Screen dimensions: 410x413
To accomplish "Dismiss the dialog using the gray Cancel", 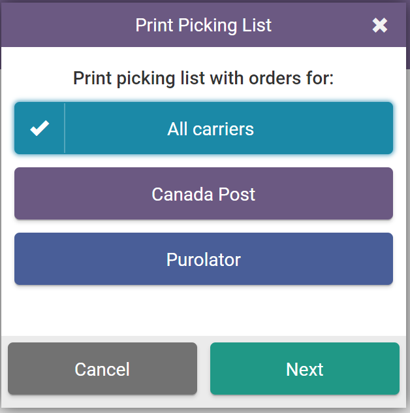I will coord(102,369).
